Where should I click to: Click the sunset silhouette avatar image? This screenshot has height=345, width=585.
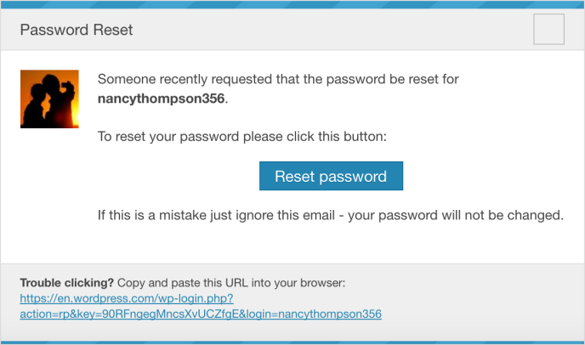[49, 99]
